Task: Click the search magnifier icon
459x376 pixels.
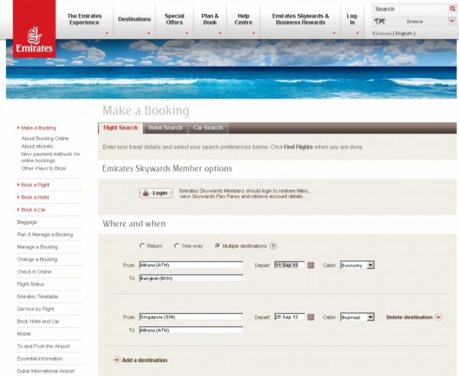Action: point(452,9)
